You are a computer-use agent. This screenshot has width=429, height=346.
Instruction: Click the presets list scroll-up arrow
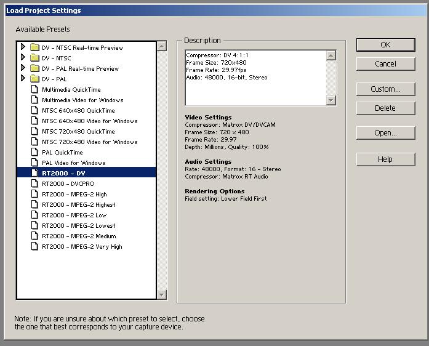point(162,47)
